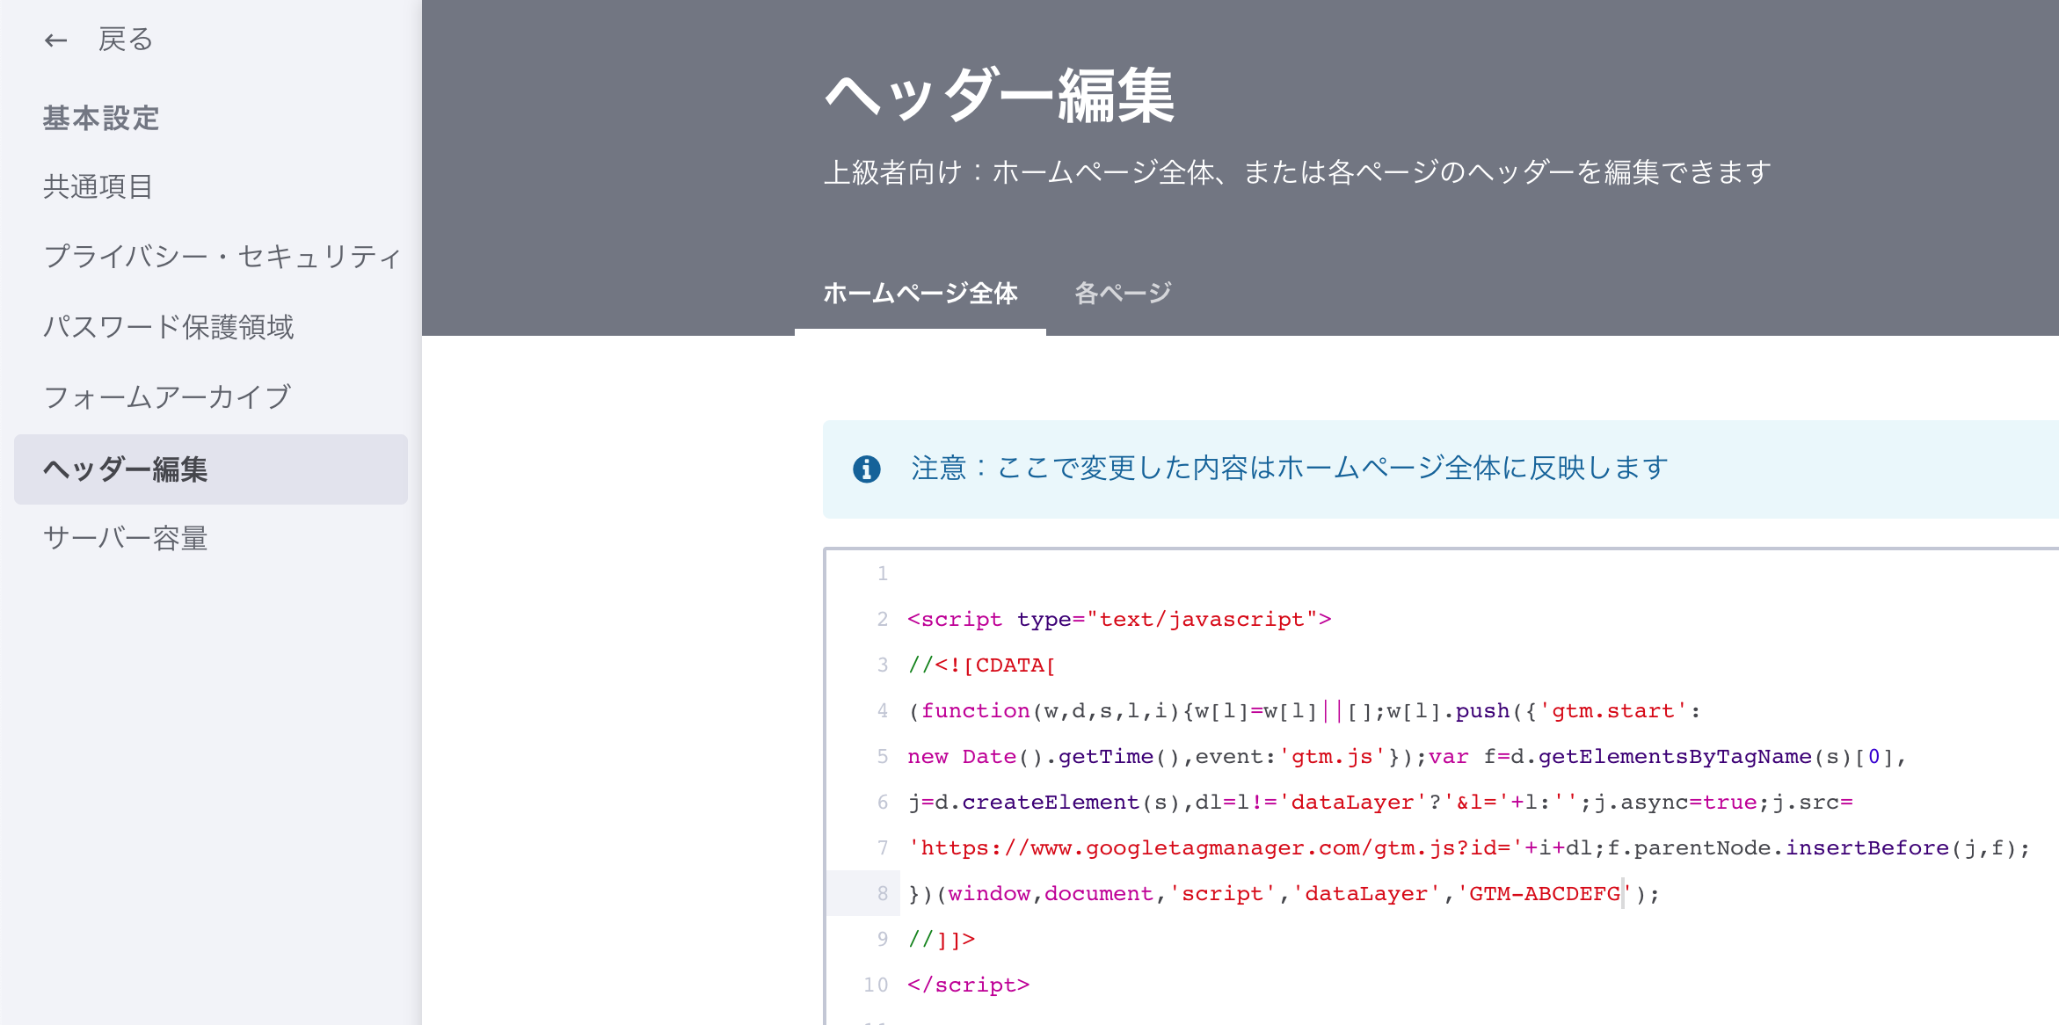Click the info icon in notice banner

(x=867, y=469)
